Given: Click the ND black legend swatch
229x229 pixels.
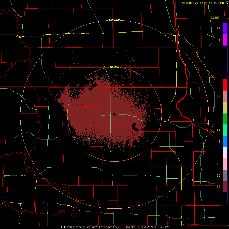Looking at the screenshot, I should pyautogui.click(x=225, y=198).
